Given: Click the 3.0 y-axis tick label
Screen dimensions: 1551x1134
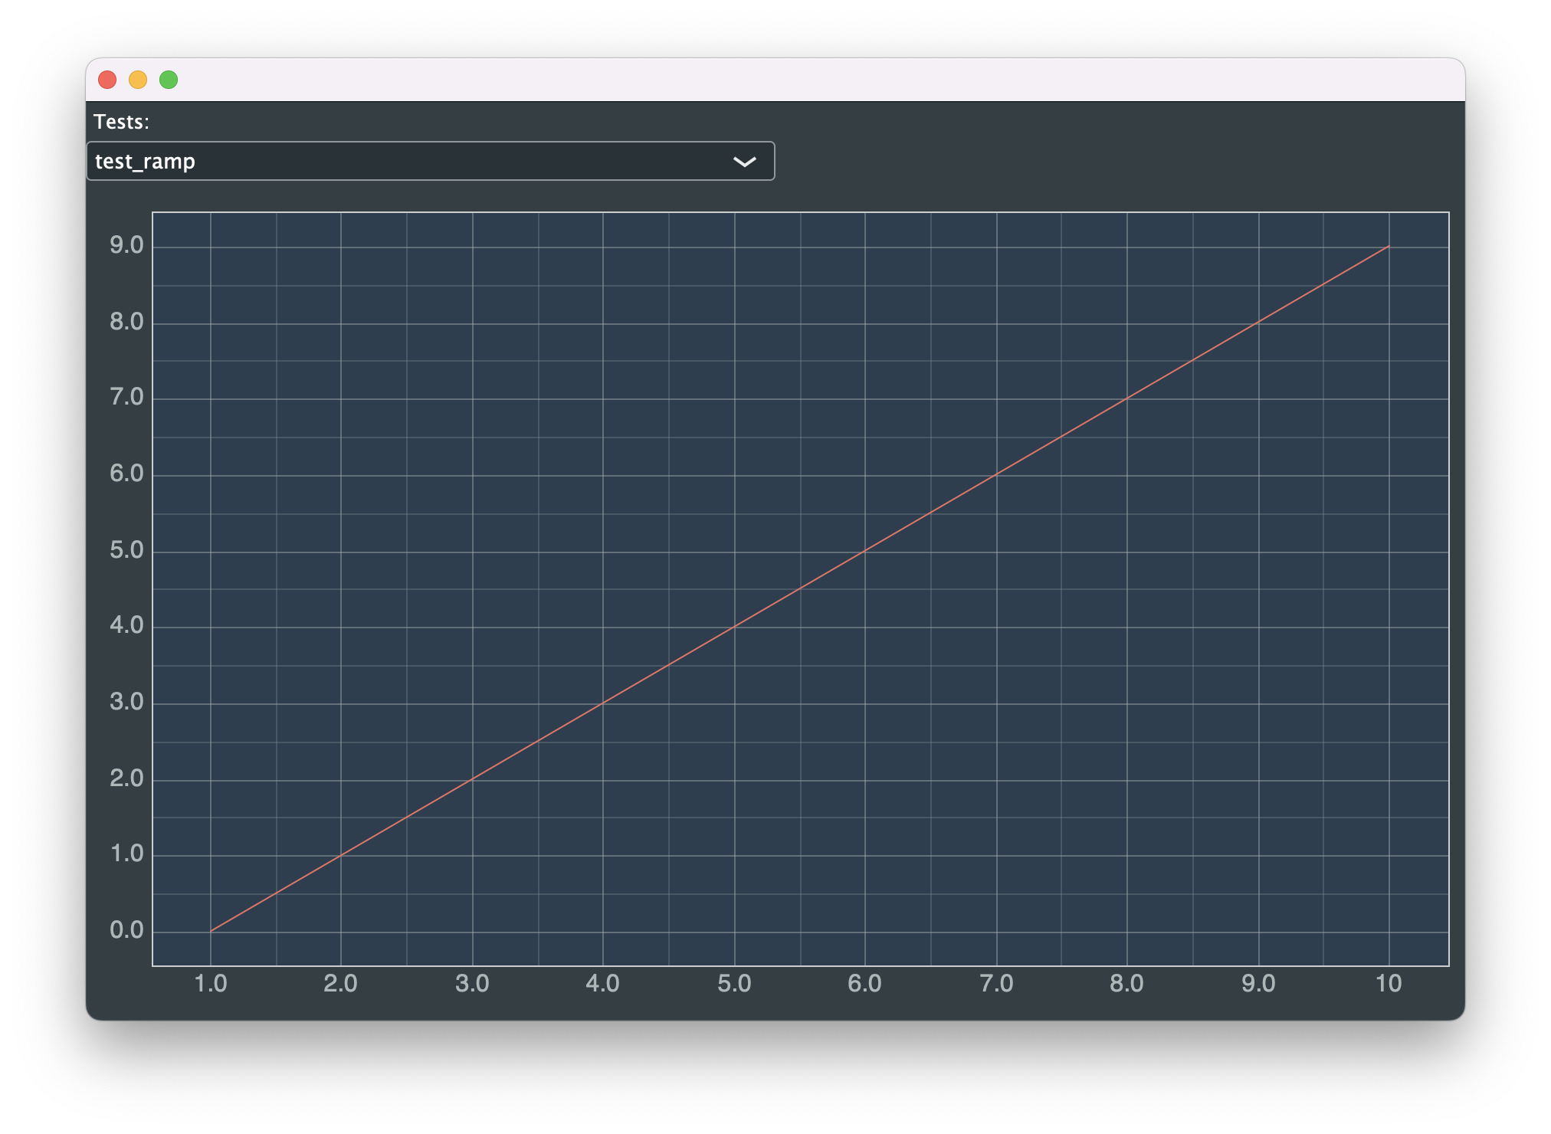Looking at the screenshot, I should (x=126, y=702).
